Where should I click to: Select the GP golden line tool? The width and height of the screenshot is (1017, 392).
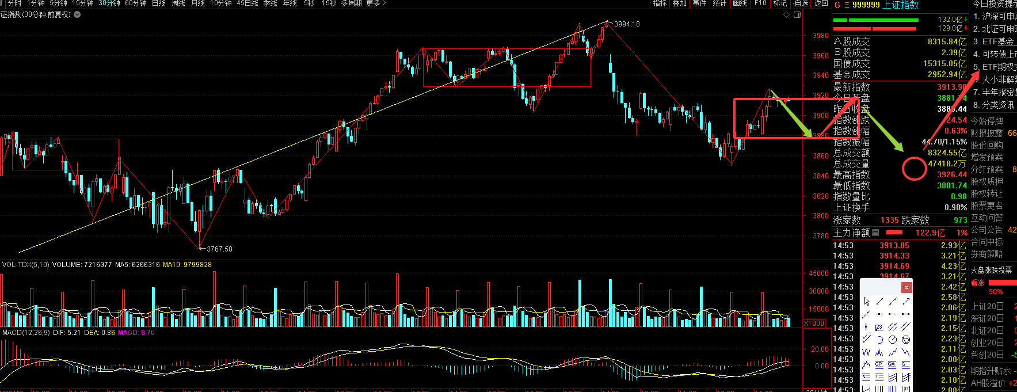[x=879, y=364]
